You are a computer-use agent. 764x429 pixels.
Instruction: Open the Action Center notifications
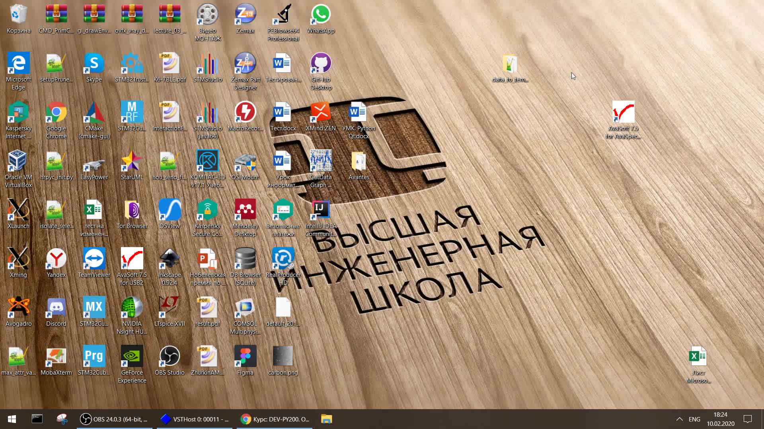(748, 419)
